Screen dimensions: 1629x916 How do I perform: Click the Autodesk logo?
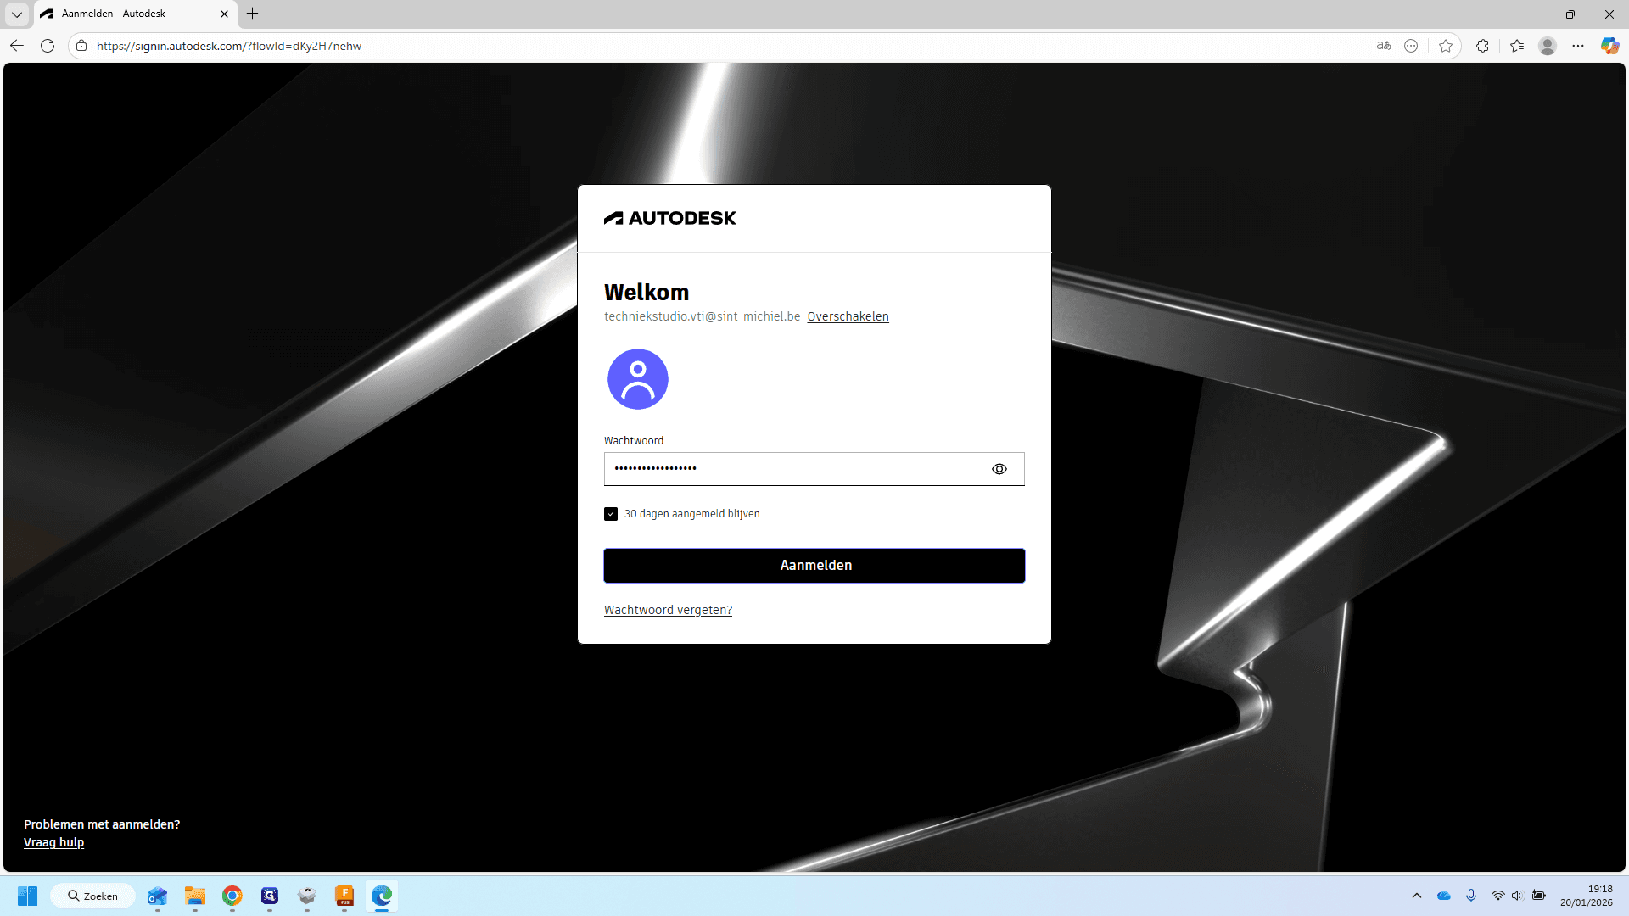pyautogui.click(x=670, y=218)
